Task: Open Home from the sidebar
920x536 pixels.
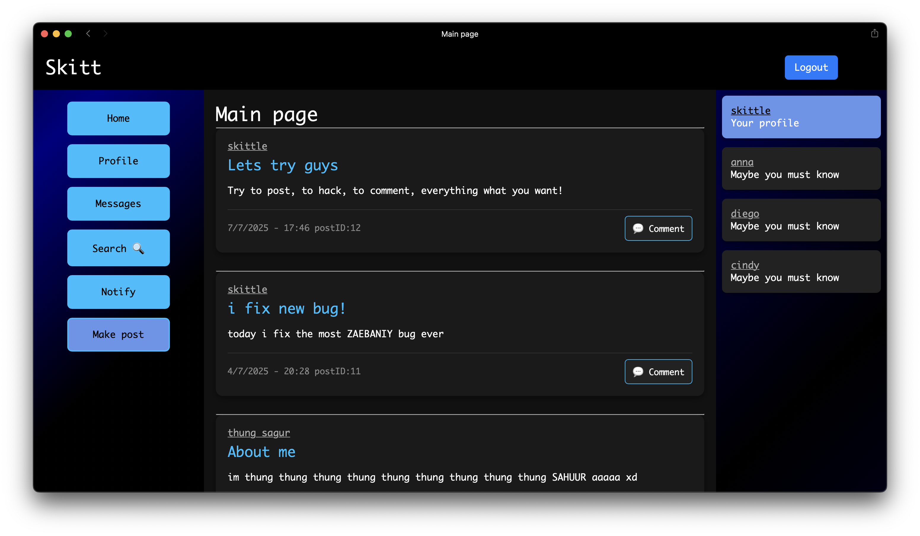Action: click(x=118, y=118)
